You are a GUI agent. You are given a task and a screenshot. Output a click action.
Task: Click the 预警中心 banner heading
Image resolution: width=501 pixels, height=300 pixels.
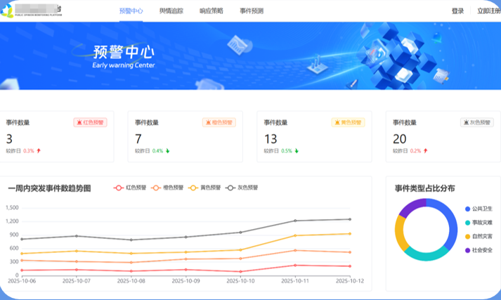point(124,52)
